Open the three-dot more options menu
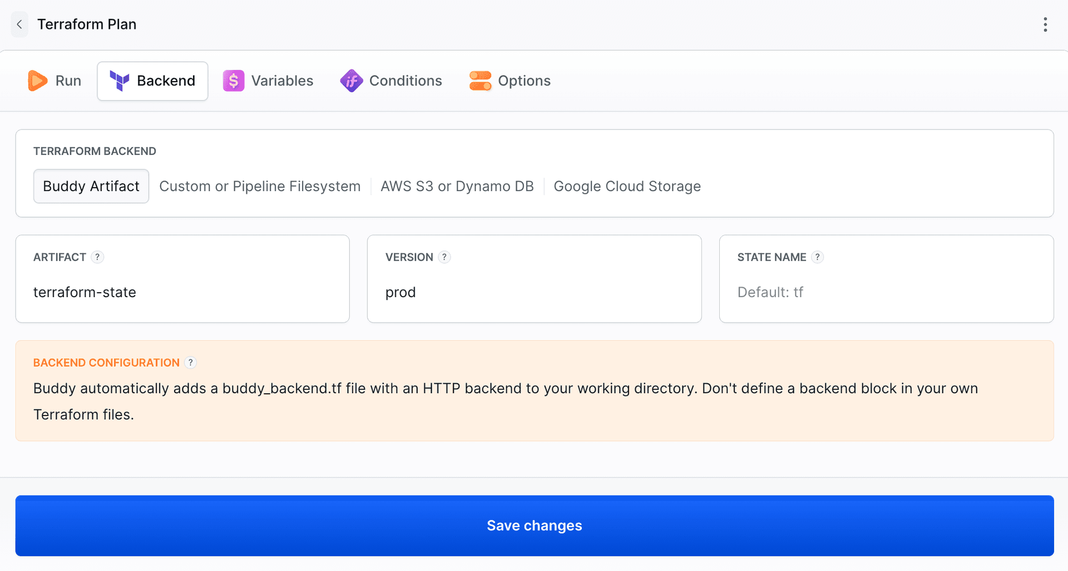The width and height of the screenshot is (1068, 571). (1045, 24)
